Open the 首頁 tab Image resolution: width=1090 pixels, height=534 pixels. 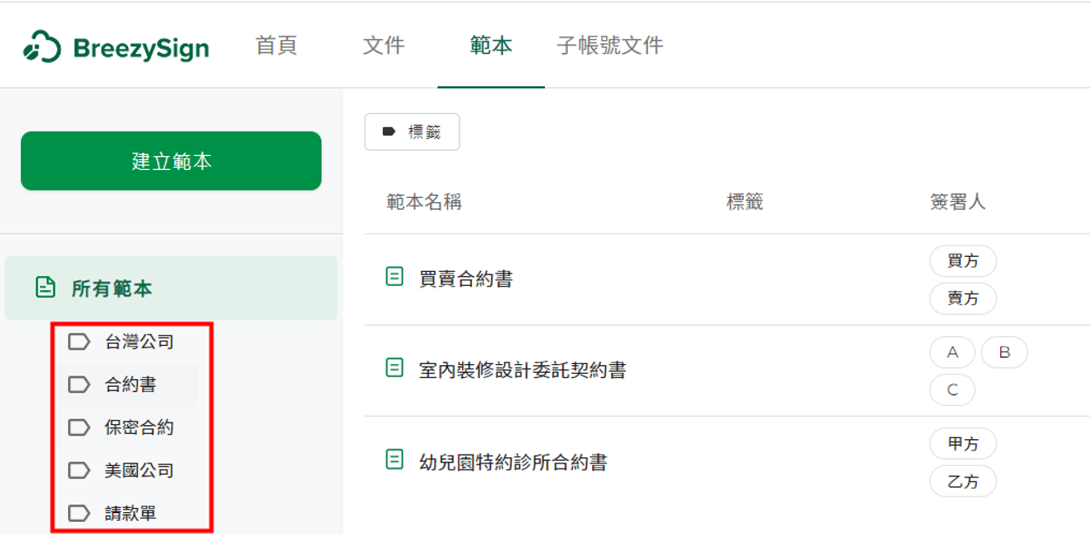point(276,45)
